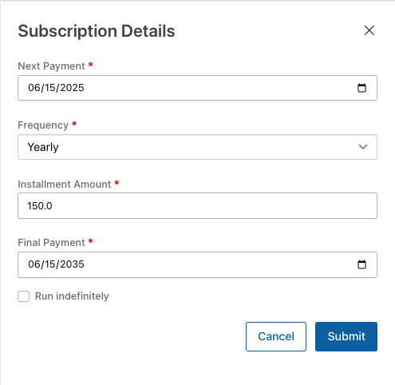Cancel the subscription changes

(276, 336)
